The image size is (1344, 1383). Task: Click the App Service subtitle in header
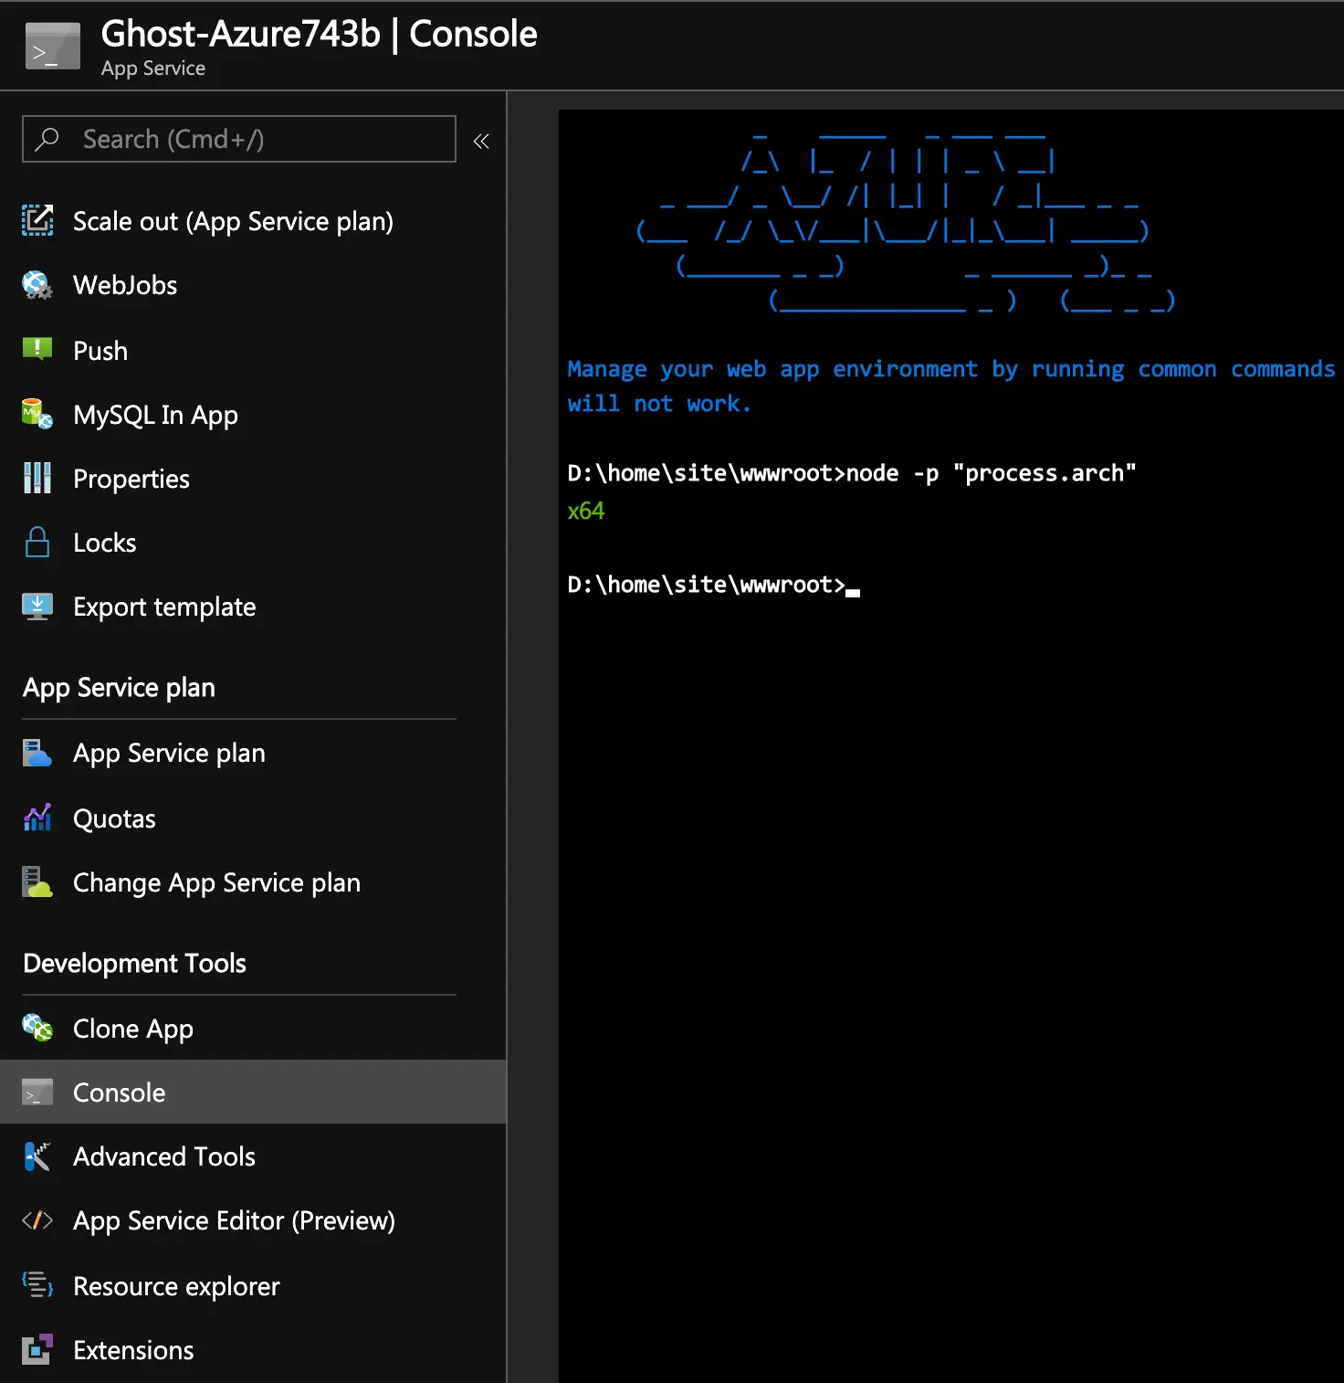click(x=153, y=69)
